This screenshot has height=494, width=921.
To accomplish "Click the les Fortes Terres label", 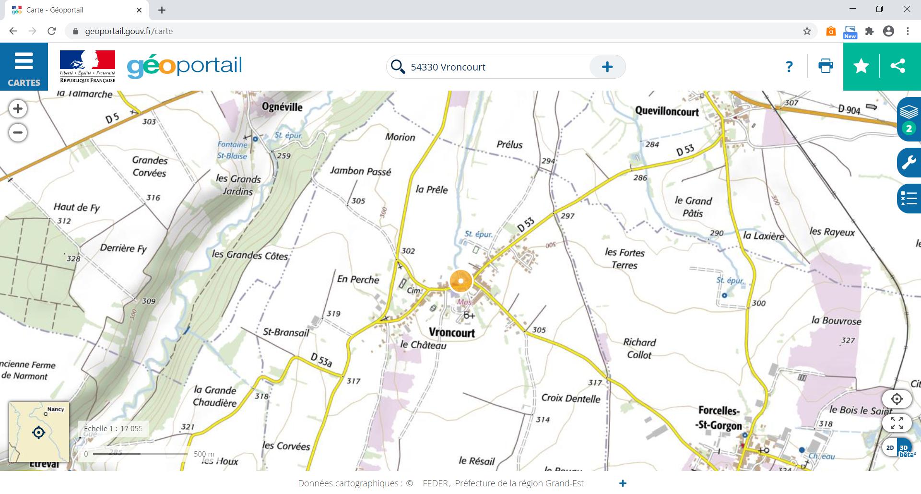I will (625, 259).
